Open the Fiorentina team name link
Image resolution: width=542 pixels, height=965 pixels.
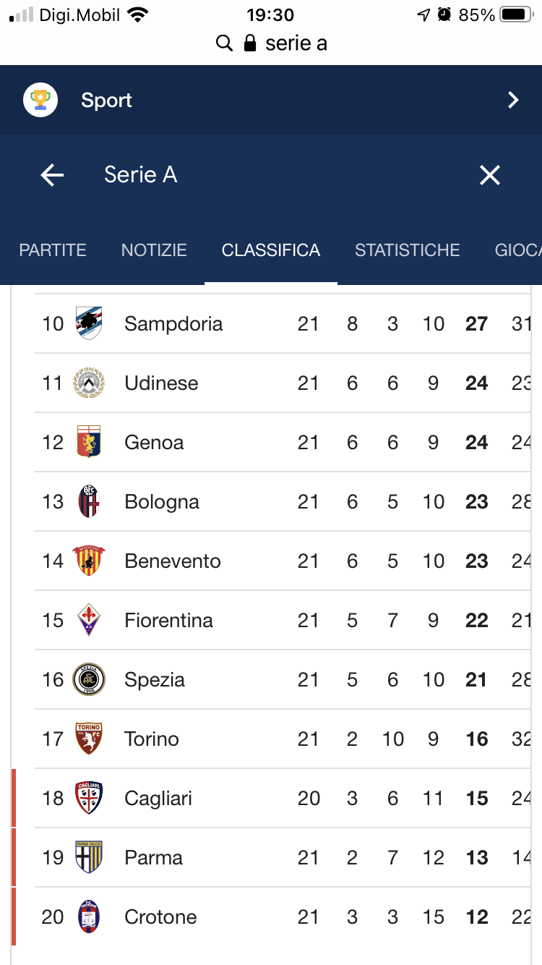[168, 621]
